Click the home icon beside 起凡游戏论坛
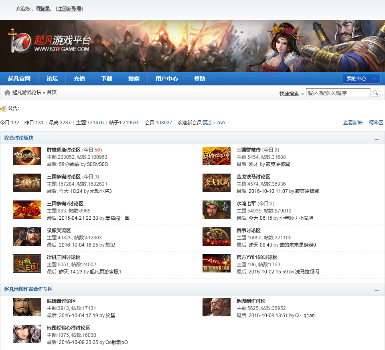The image size is (385, 350). coord(7,93)
